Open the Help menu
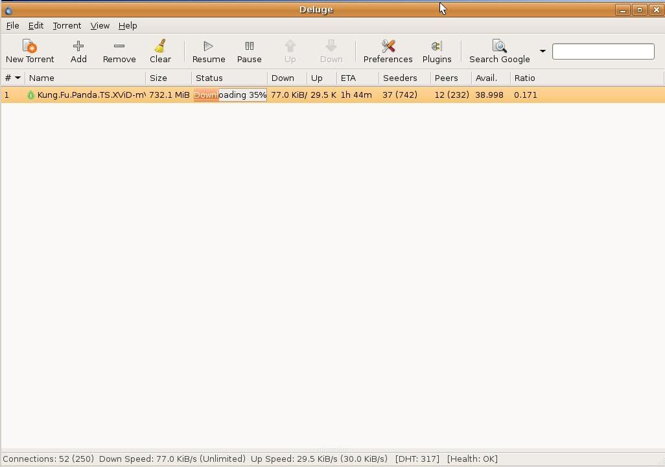 pyautogui.click(x=128, y=26)
